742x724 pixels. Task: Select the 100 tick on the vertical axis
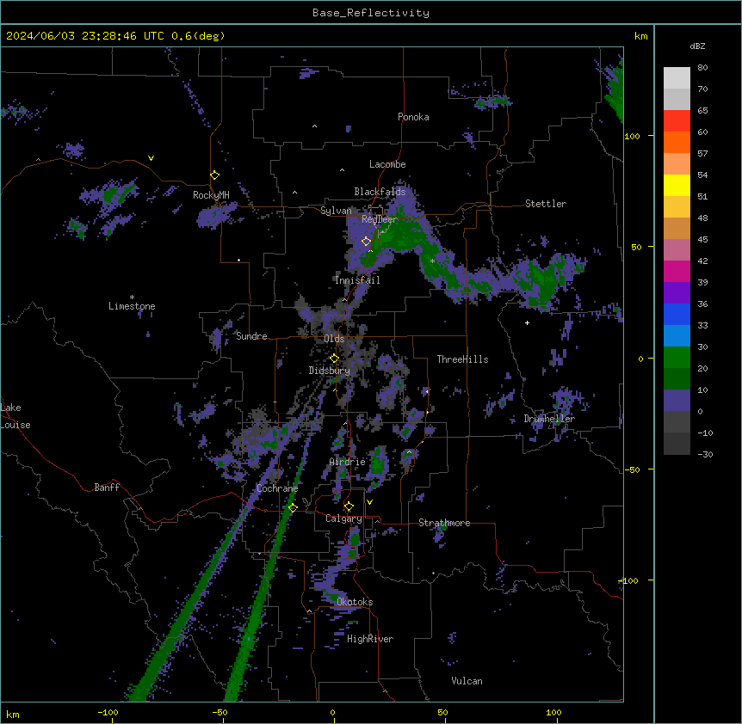click(632, 137)
